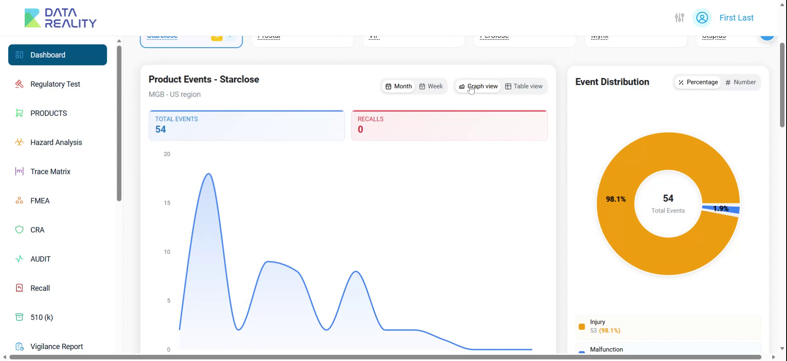Click the First Last username link
Viewport: 787px width, 361px height.
pyautogui.click(x=736, y=18)
